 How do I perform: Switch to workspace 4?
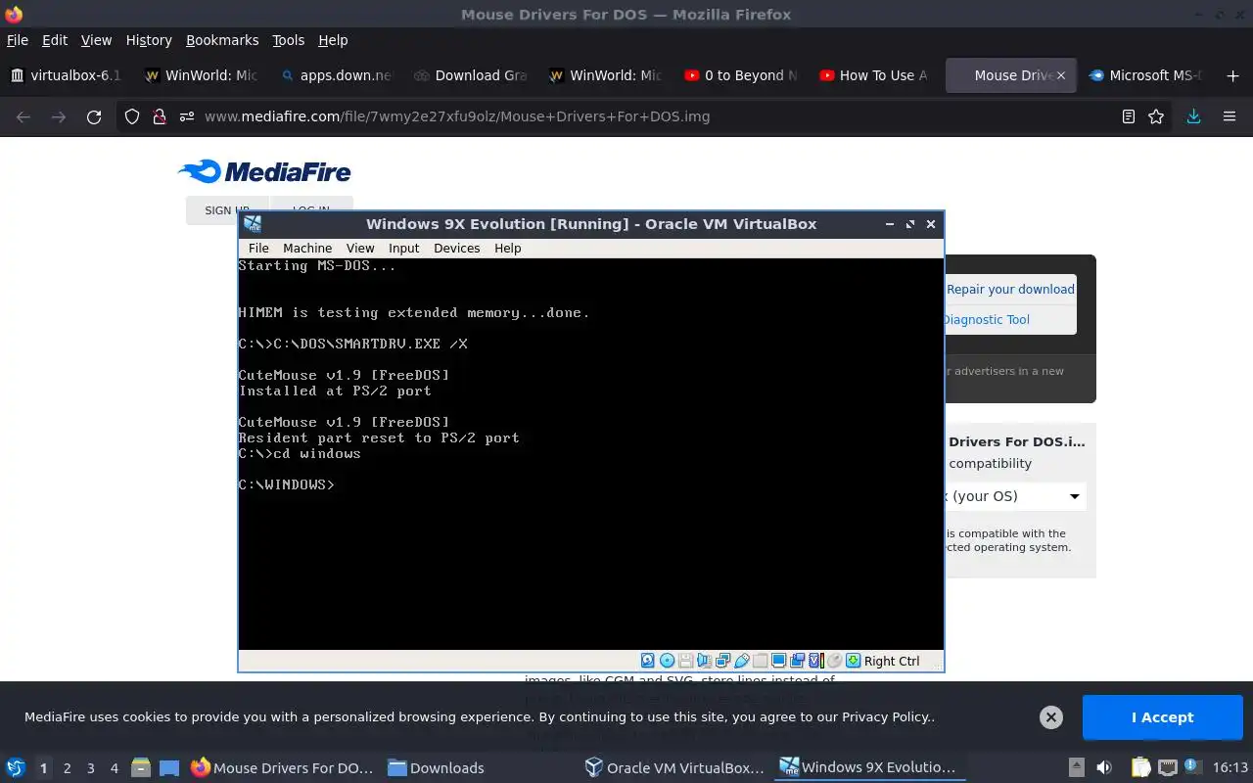(114, 768)
